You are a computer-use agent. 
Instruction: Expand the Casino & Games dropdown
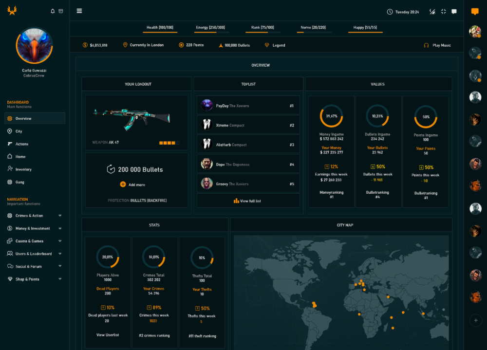pyautogui.click(x=60, y=241)
